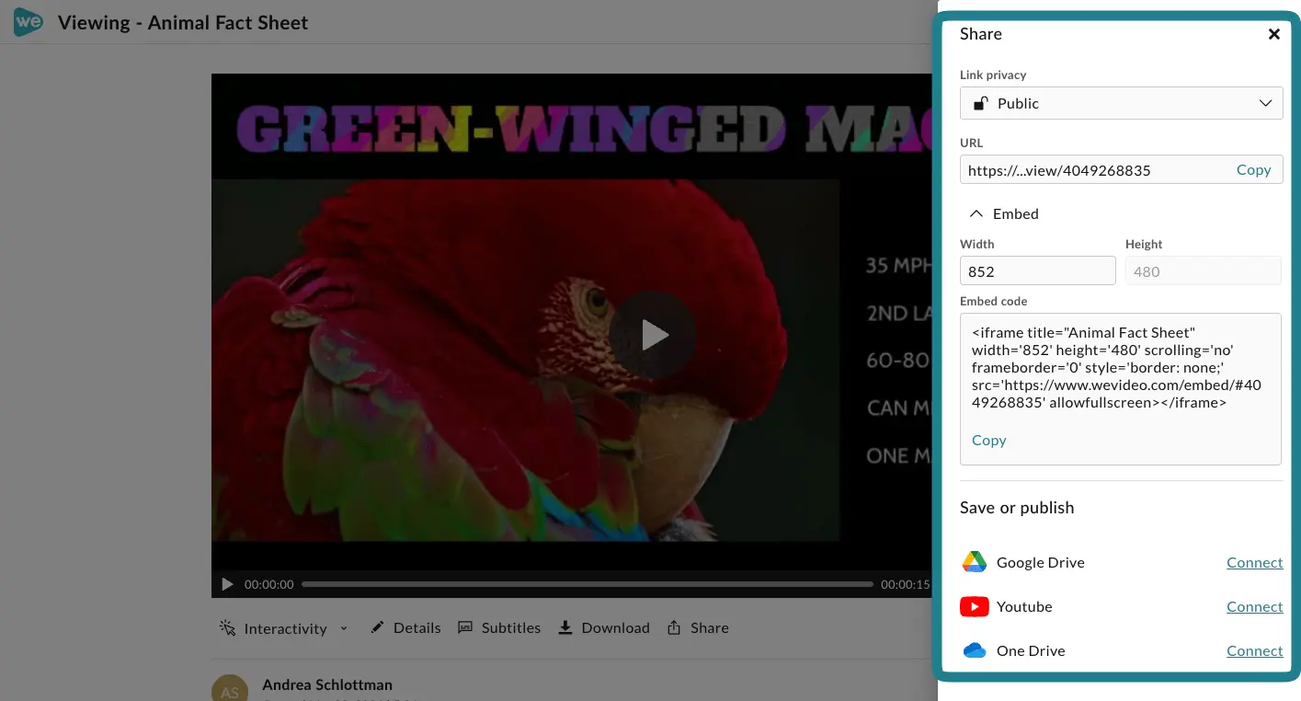Open video Details
This screenshot has height=701, width=1301.
tap(405, 627)
